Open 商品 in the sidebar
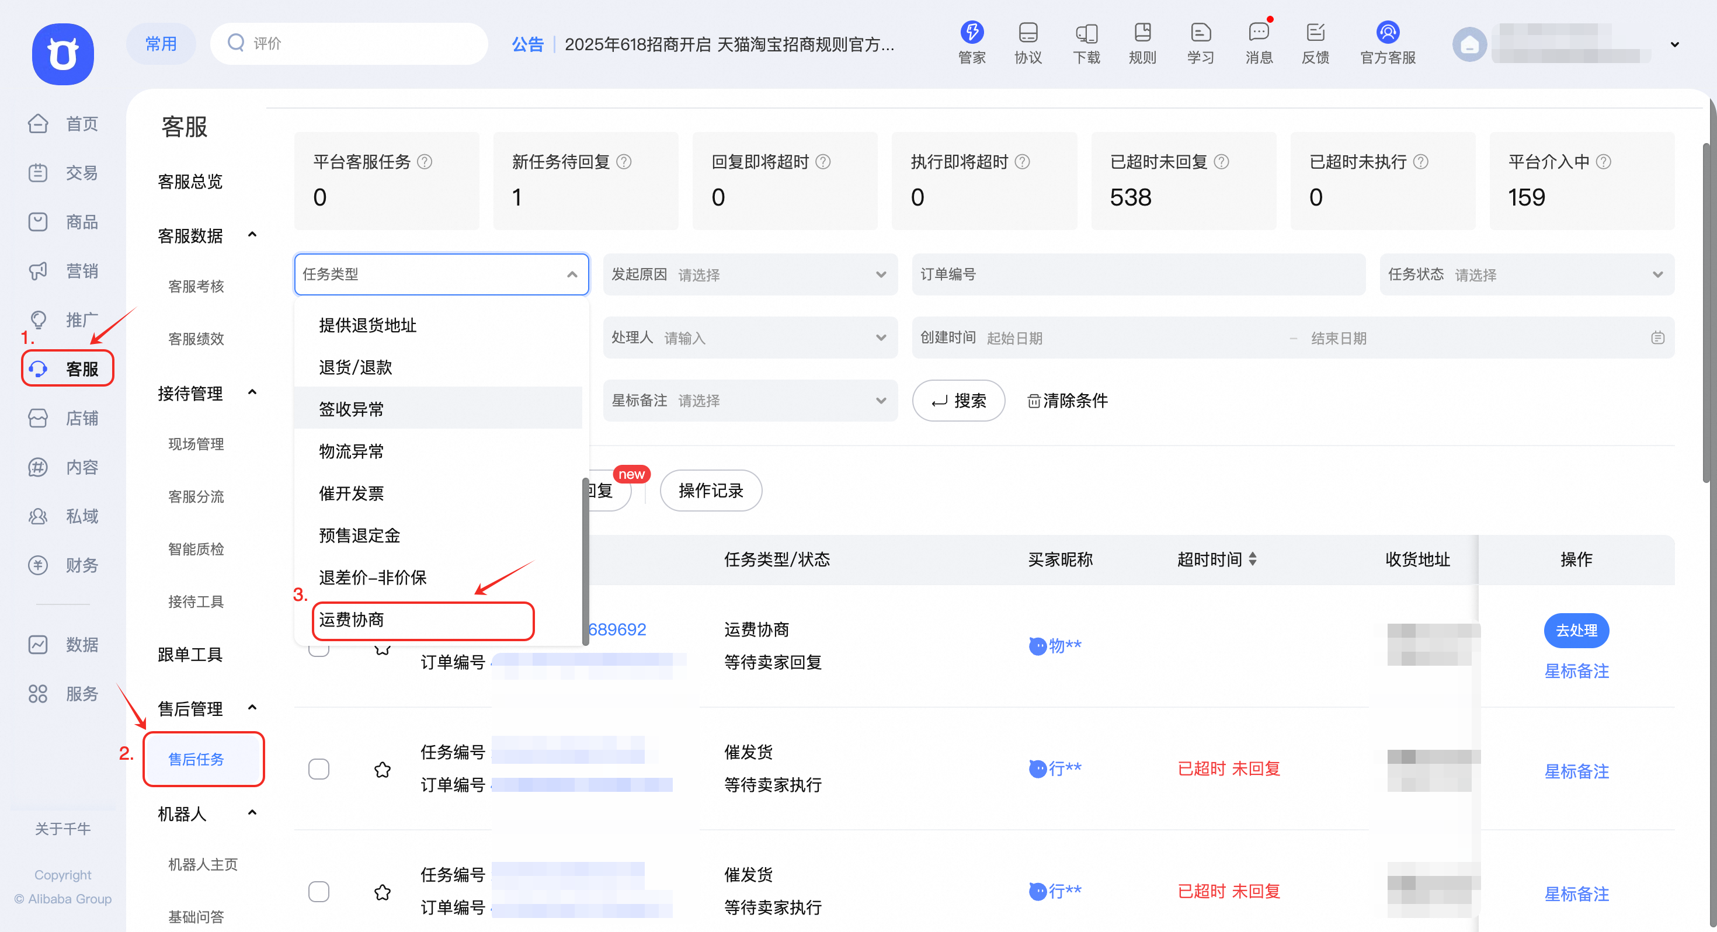This screenshot has height=932, width=1717. tap(63, 221)
